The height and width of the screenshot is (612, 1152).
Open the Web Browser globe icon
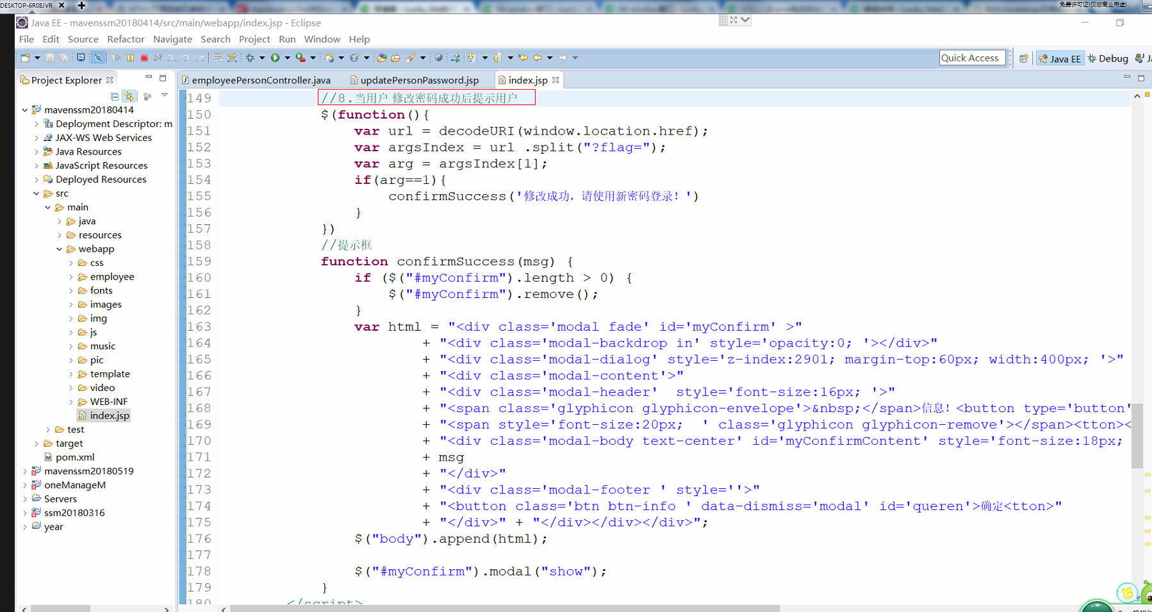439,58
